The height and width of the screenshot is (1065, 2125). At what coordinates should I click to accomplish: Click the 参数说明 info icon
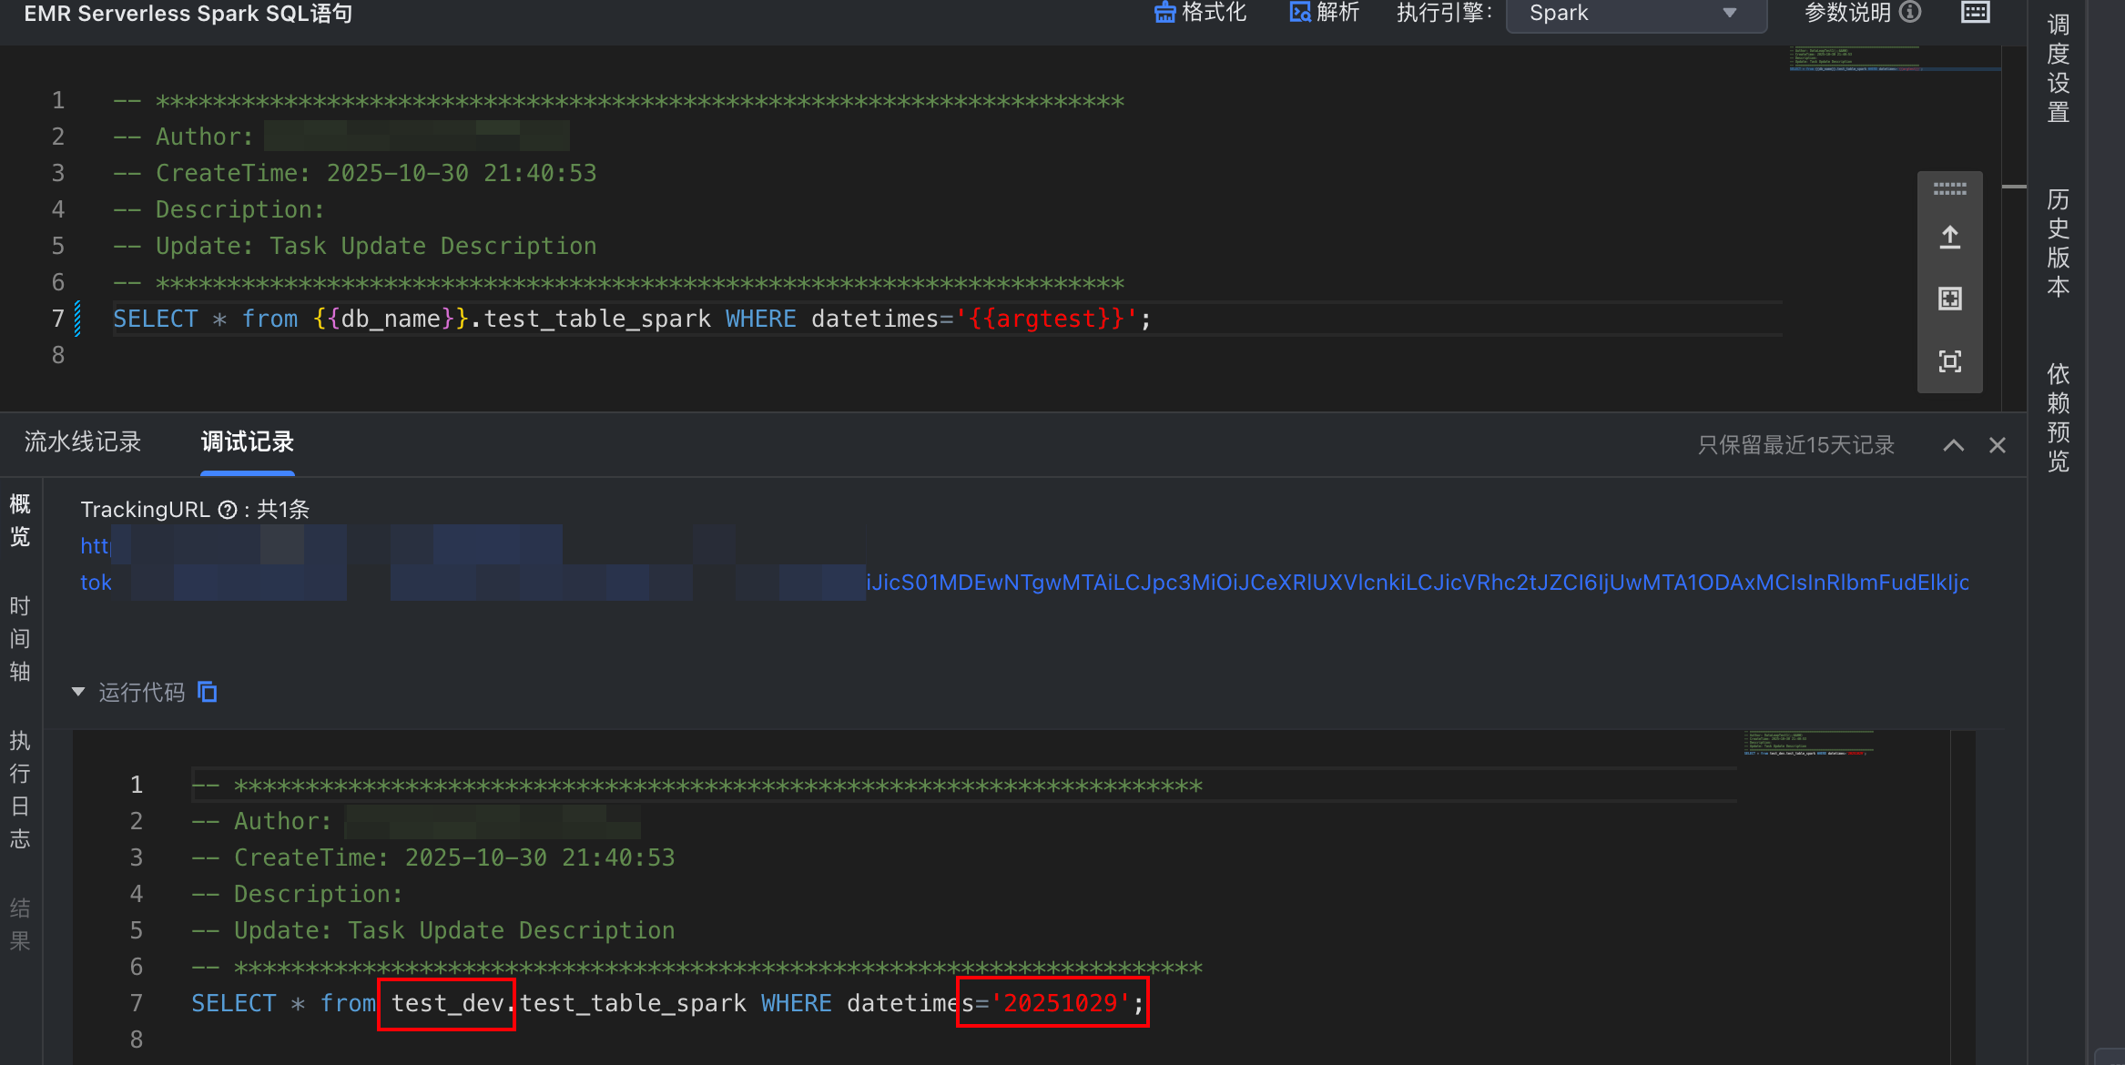pos(1911,12)
